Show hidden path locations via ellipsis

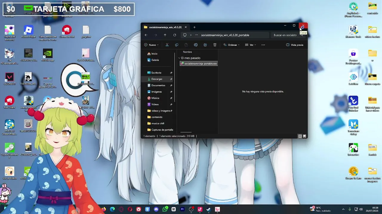tap(196, 35)
